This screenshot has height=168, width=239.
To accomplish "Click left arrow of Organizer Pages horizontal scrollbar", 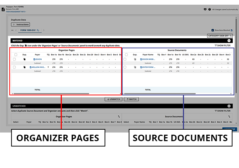I will pos(12,94).
